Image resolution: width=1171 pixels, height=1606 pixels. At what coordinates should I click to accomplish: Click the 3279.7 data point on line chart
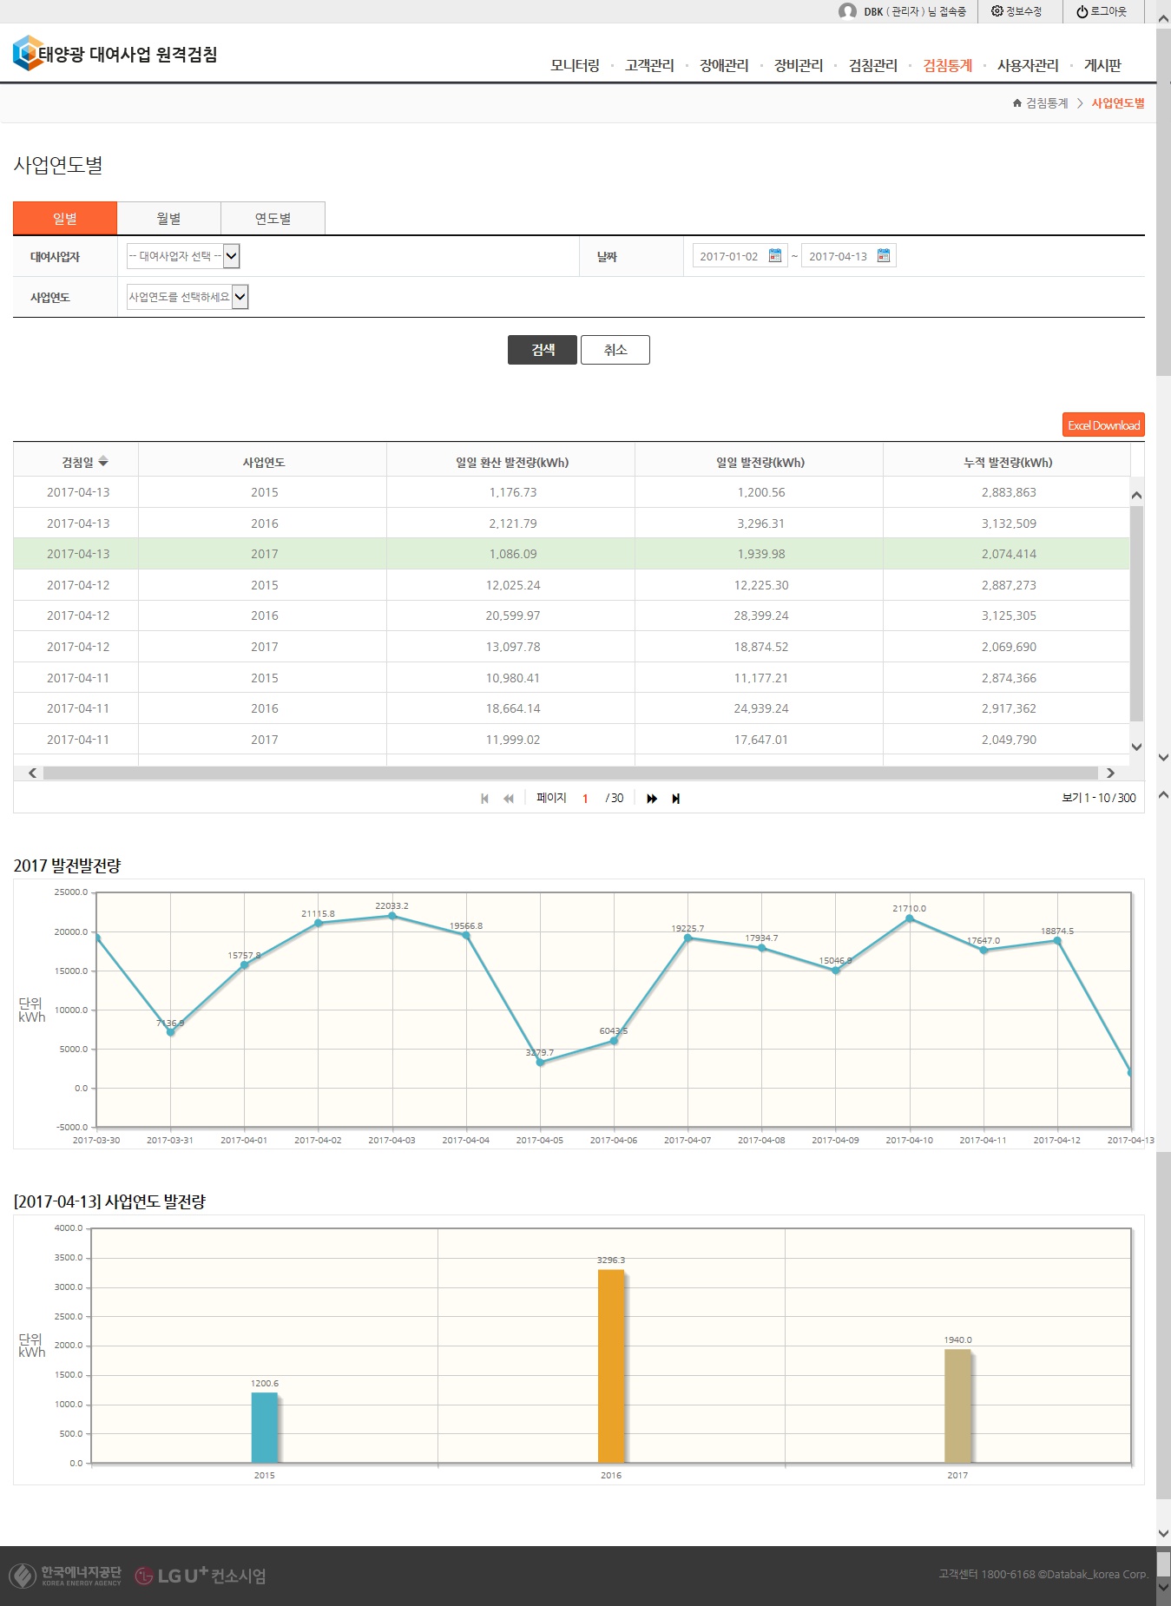[540, 1063]
